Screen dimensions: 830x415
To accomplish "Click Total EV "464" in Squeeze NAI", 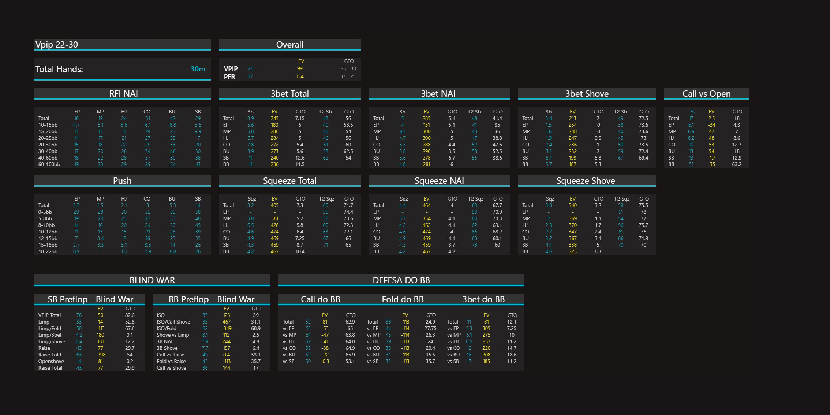I will point(426,205).
